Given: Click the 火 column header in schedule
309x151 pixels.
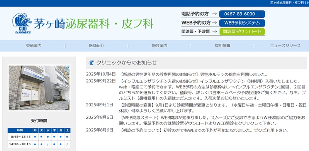Looking at the screenshot, I should [x=41, y=130].
